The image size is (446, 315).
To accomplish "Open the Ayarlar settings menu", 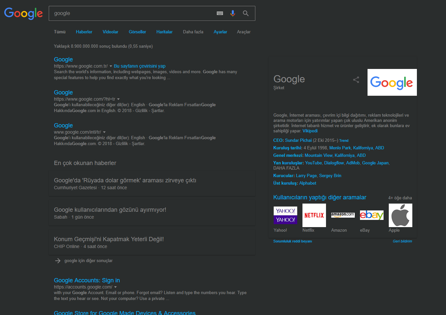I will pyautogui.click(x=220, y=32).
